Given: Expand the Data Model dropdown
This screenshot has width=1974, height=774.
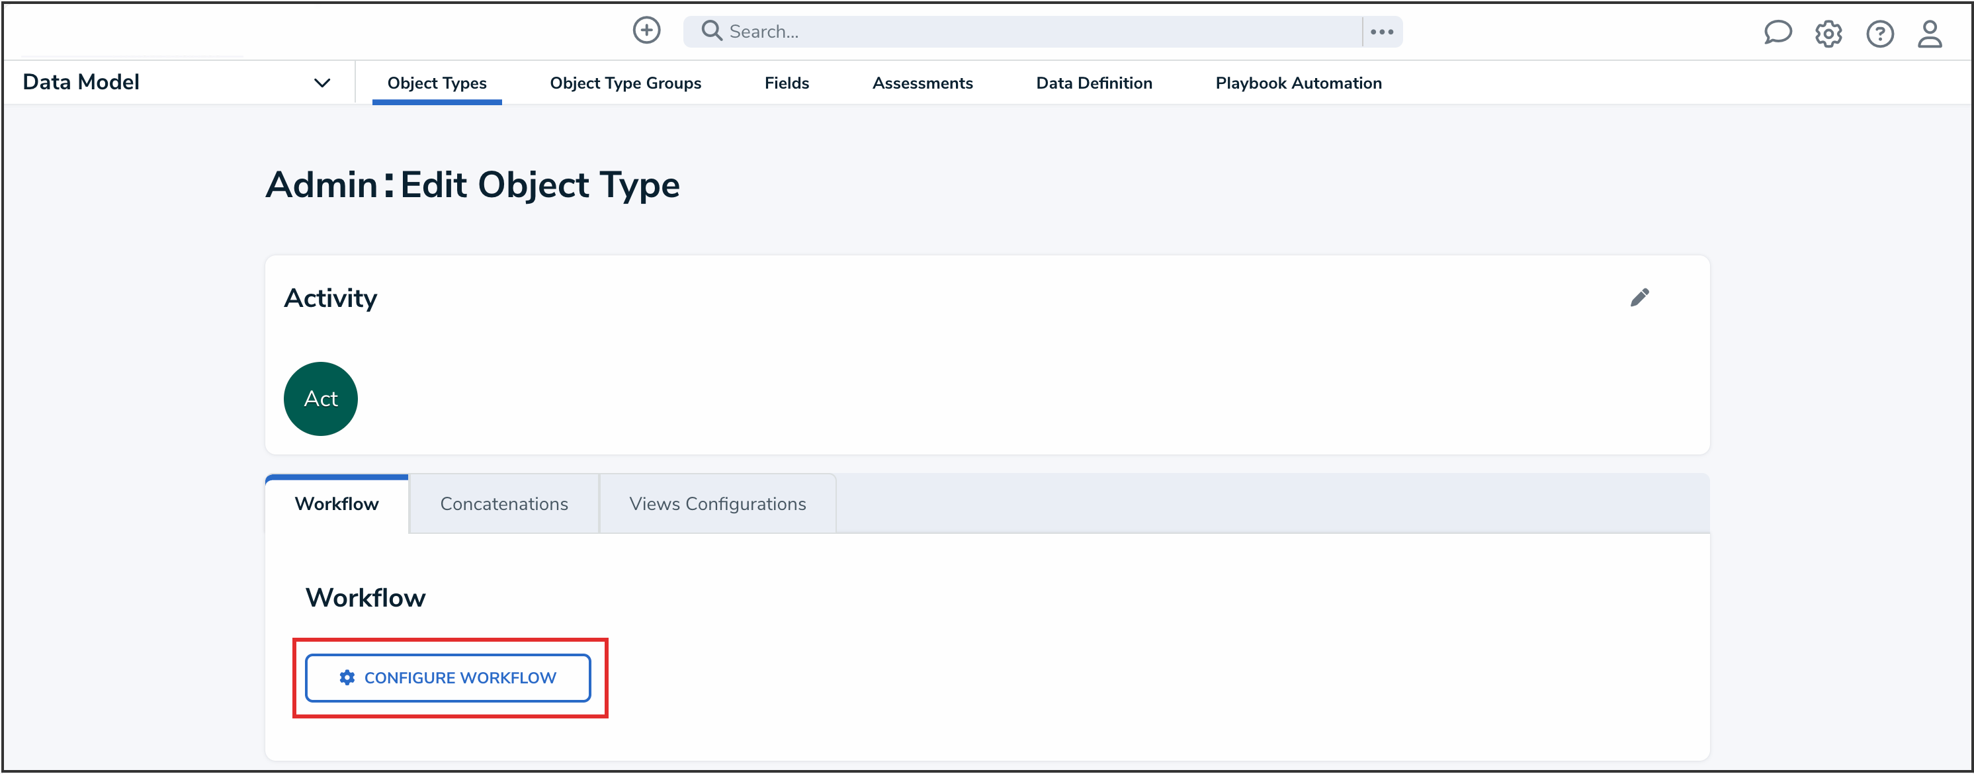Looking at the screenshot, I should click(322, 82).
